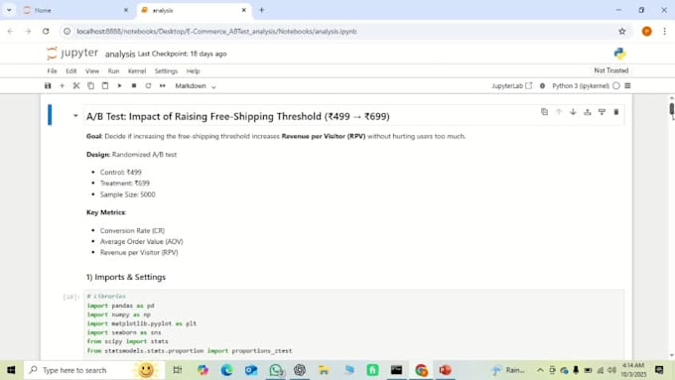
Task: Open the browser three-dot menu
Action: tap(665, 32)
